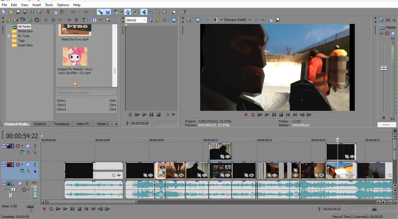The width and height of the screenshot is (398, 219).
Task: Click the Cut scissors icon
Action: tap(48, 12)
